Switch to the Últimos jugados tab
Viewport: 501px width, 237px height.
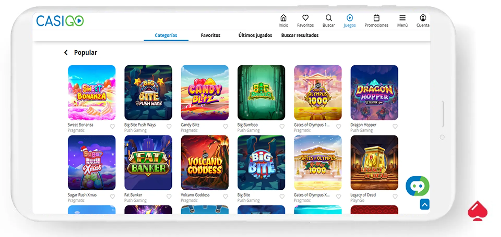point(255,35)
